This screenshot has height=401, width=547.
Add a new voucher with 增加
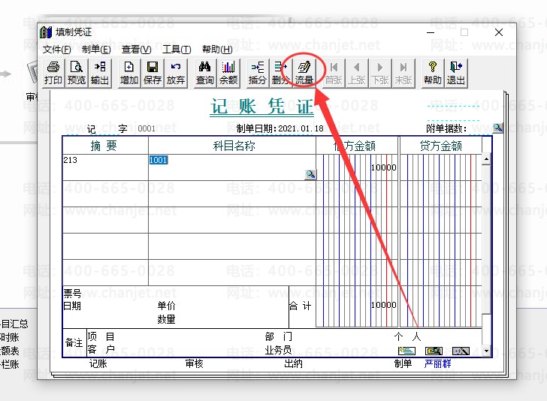click(x=129, y=73)
